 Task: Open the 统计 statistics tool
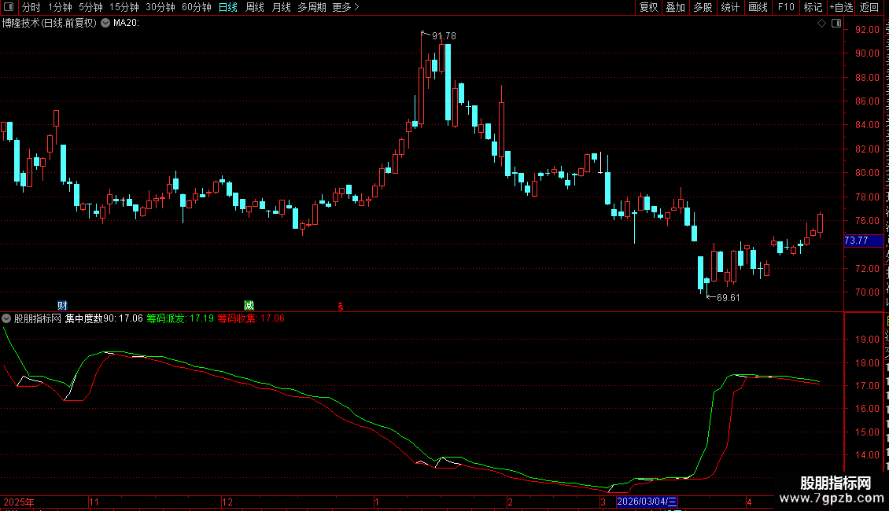[729, 7]
